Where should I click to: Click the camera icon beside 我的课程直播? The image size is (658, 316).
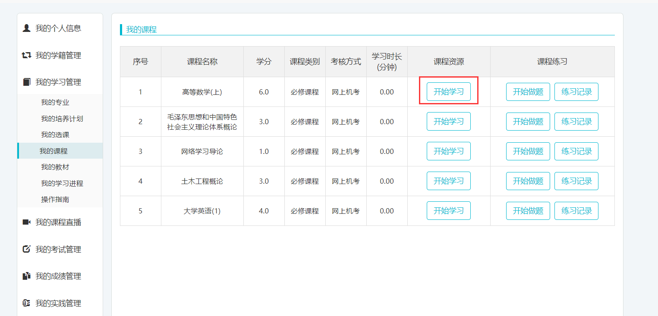[x=26, y=222]
